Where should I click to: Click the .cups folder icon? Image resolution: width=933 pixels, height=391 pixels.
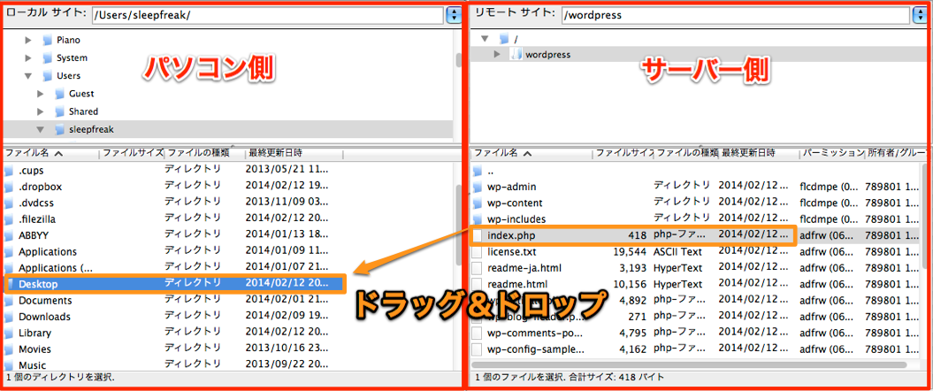click(x=9, y=171)
